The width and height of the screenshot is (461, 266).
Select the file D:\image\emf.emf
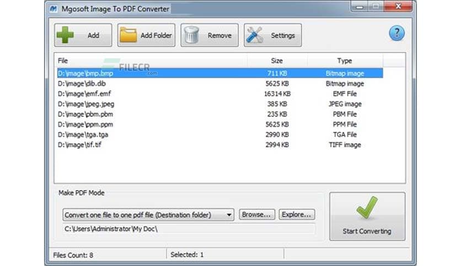[84, 94]
